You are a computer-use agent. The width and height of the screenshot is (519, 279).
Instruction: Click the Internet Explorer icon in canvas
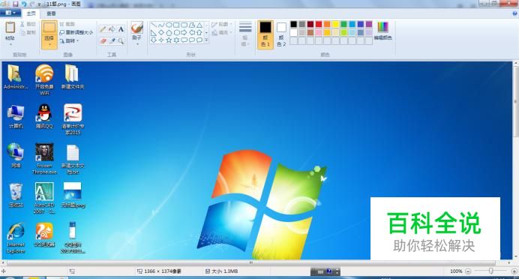coord(16,231)
